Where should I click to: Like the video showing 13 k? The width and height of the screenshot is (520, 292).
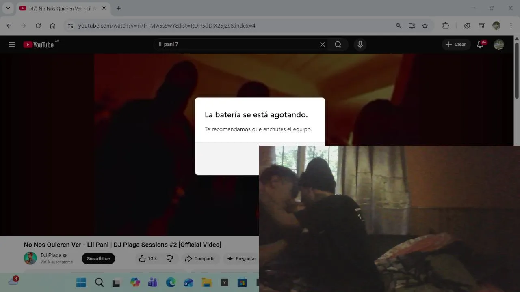(148, 259)
